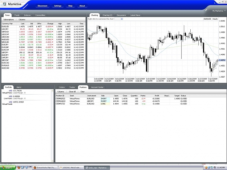
Task: Switch to the Trades tab
Action: (72, 87)
